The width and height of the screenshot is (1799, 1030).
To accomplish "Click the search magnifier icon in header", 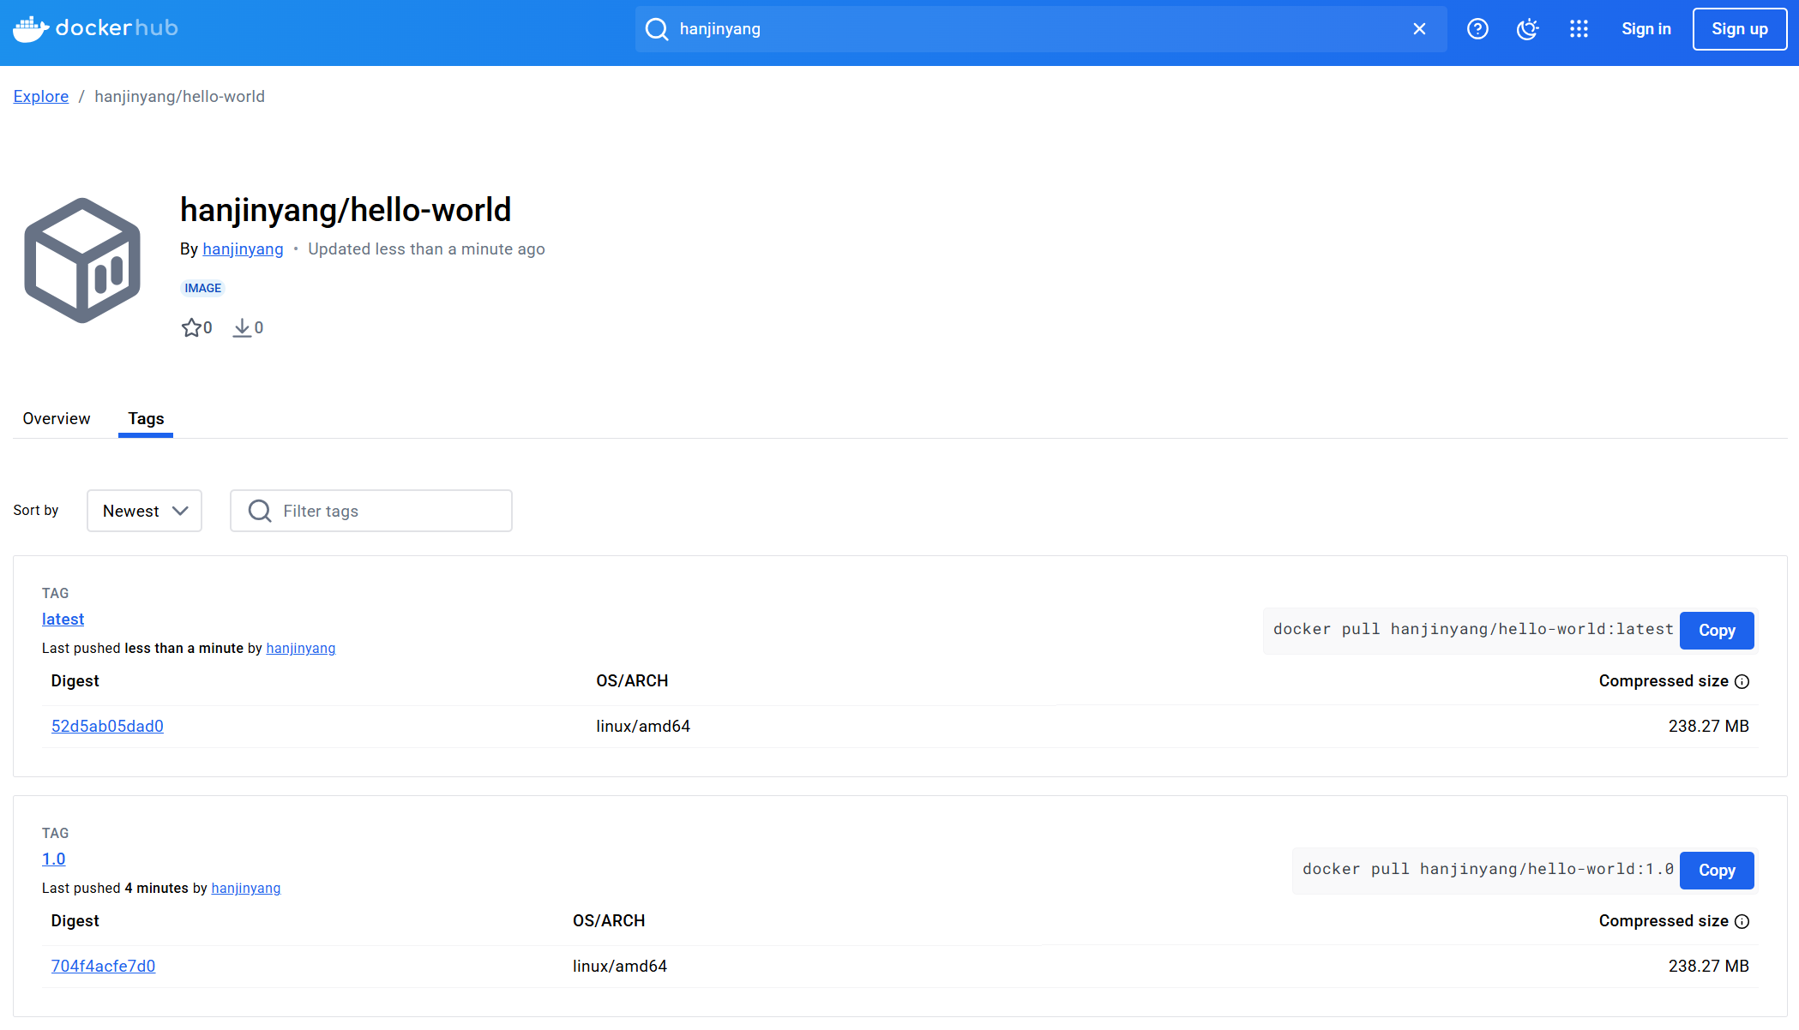I will (x=657, y=29).
